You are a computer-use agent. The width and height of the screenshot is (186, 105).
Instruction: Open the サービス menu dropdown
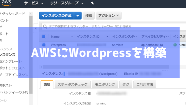tap(34, 3)
